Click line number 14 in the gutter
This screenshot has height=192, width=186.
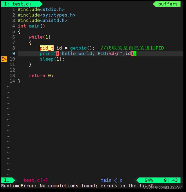click(x=12, y=81)
